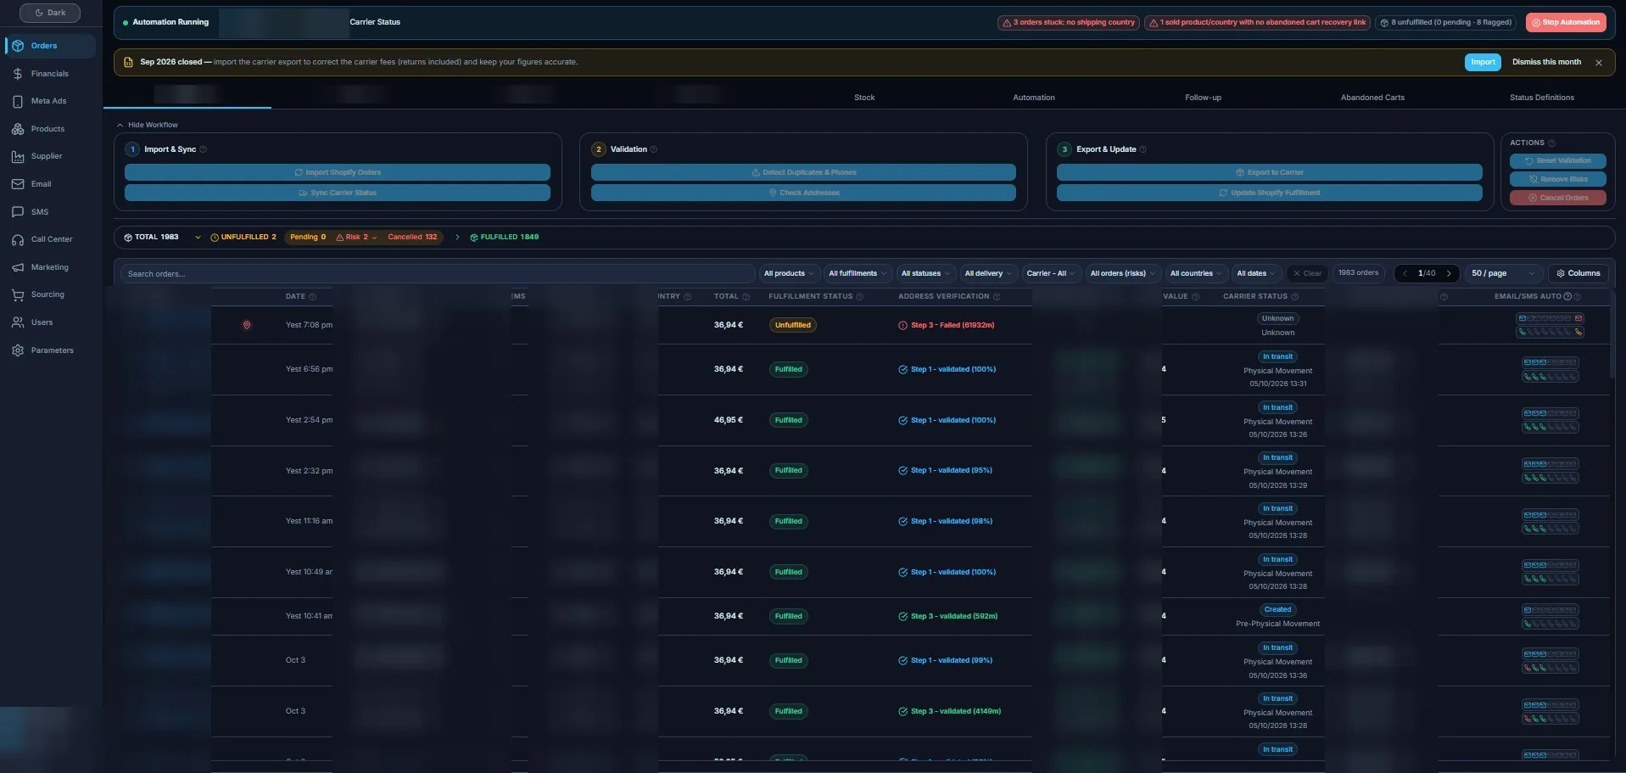Open Products in the sidebar
Viewport: 1626px width, 773px height.
tap(49, 129)
